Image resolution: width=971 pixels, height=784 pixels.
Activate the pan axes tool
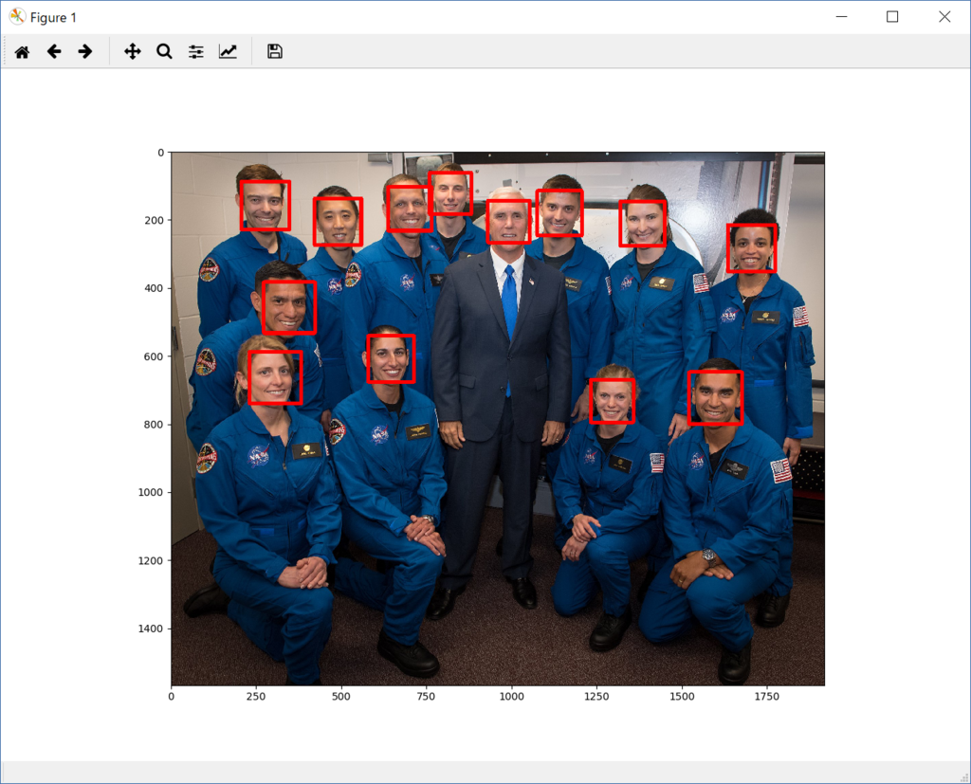133,51
